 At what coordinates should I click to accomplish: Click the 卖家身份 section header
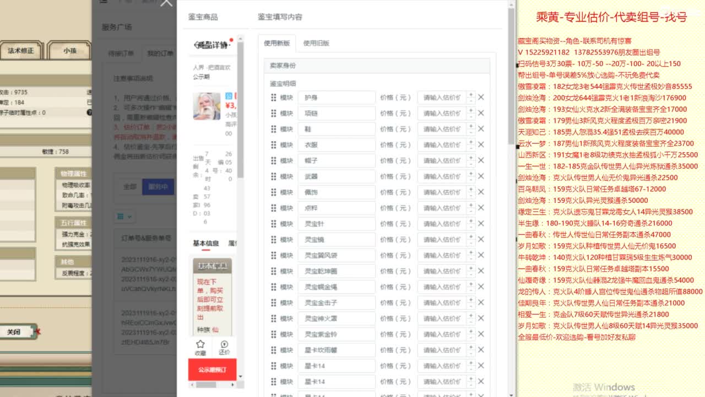click(x=377, y=66)
